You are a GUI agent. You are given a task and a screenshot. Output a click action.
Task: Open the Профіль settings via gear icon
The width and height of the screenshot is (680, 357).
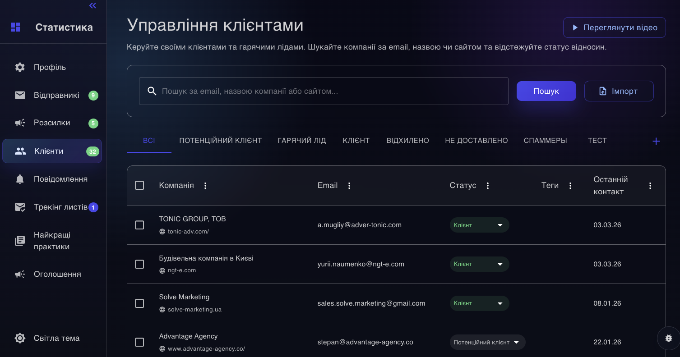(20, 67)
